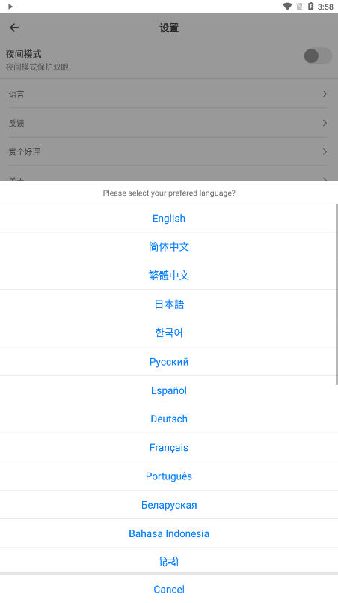The height and width of the screenshot is (603, 338).
Task: Tap the 语言 settings label
Action: (16, 94)
